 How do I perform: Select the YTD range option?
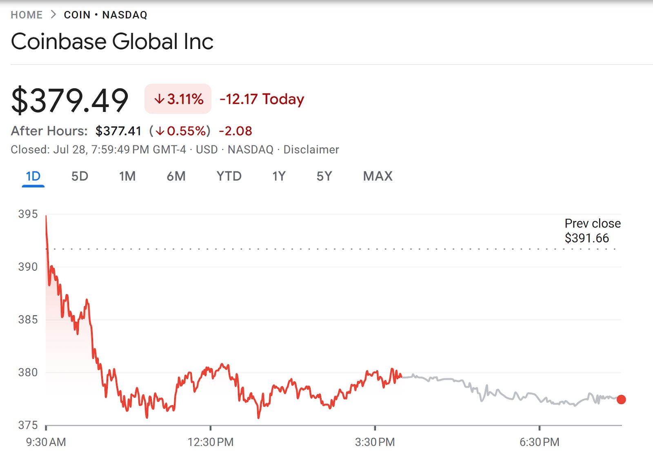click(229, 176)
